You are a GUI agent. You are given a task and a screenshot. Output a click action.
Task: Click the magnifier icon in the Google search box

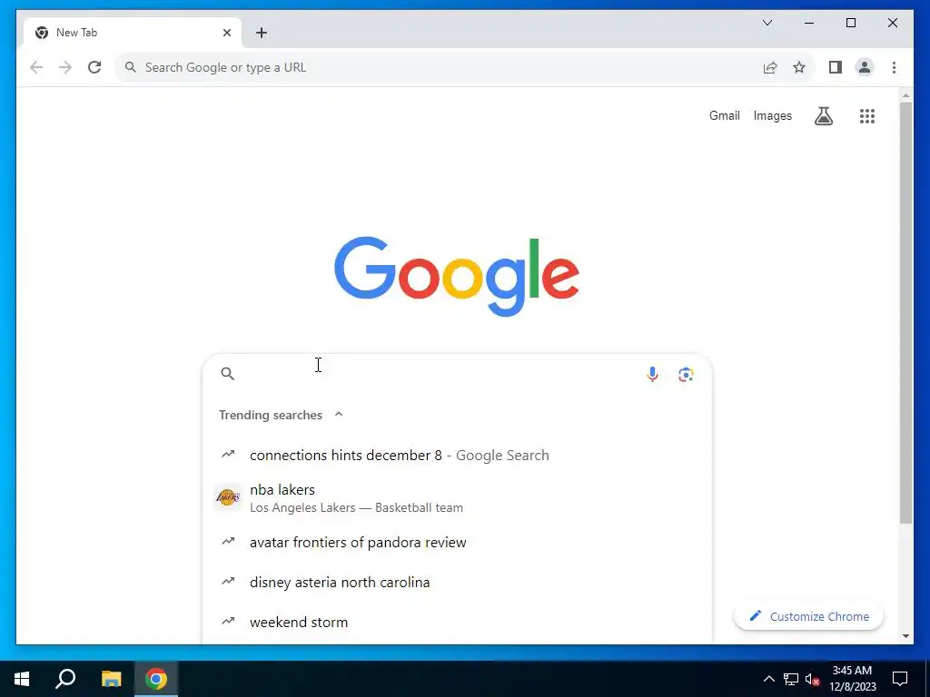coord(228,373)
